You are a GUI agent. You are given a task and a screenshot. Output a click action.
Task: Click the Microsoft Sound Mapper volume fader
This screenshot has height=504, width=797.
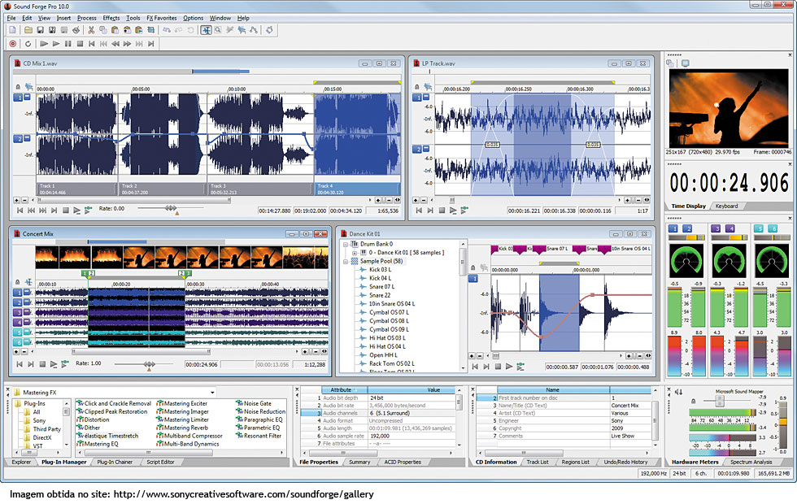(x=719, y=401)
